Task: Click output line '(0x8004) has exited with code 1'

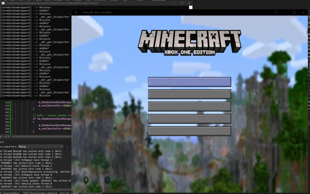Action: (27, 163)
